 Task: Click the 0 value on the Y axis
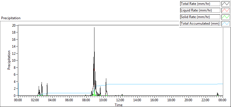click(x=15, y=96)
